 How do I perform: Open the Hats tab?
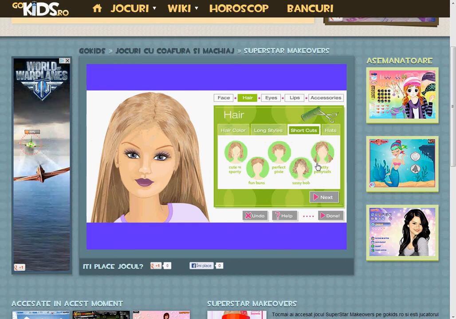click(330, 130)
